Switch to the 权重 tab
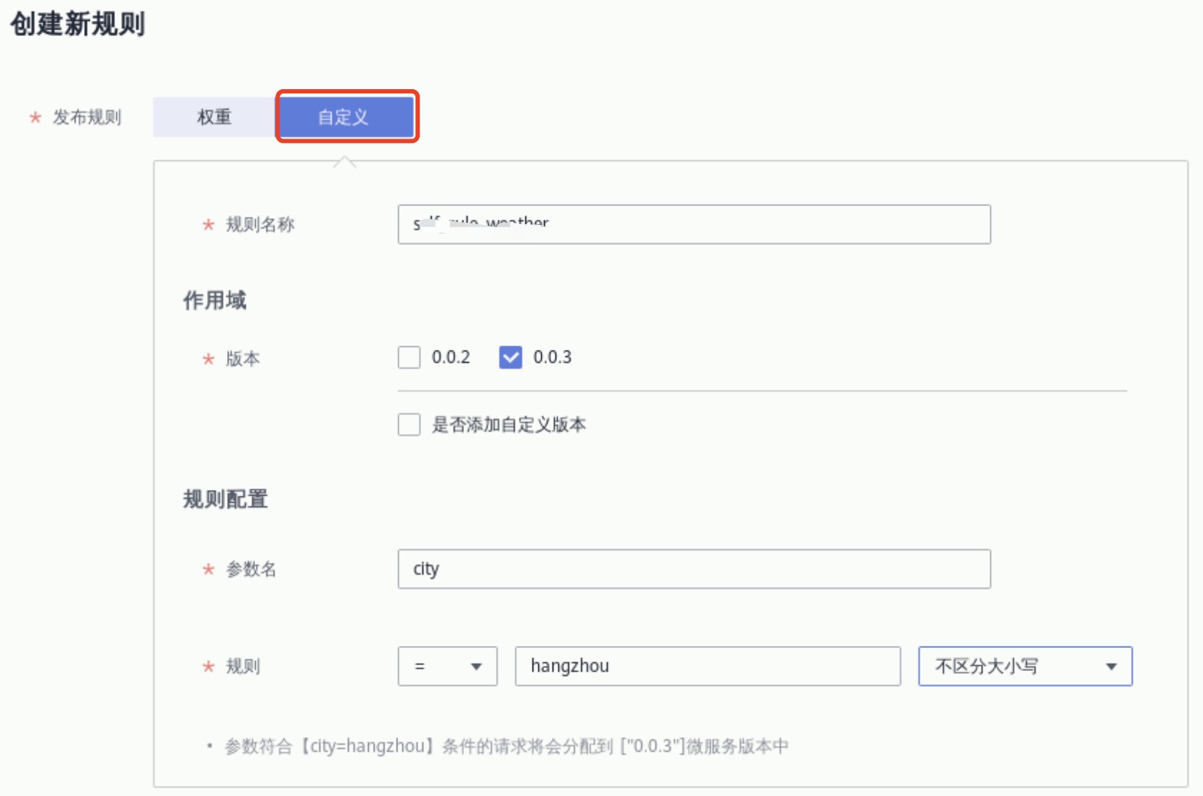The height and width of the screenshot is (796, 1203). [214, 116]
